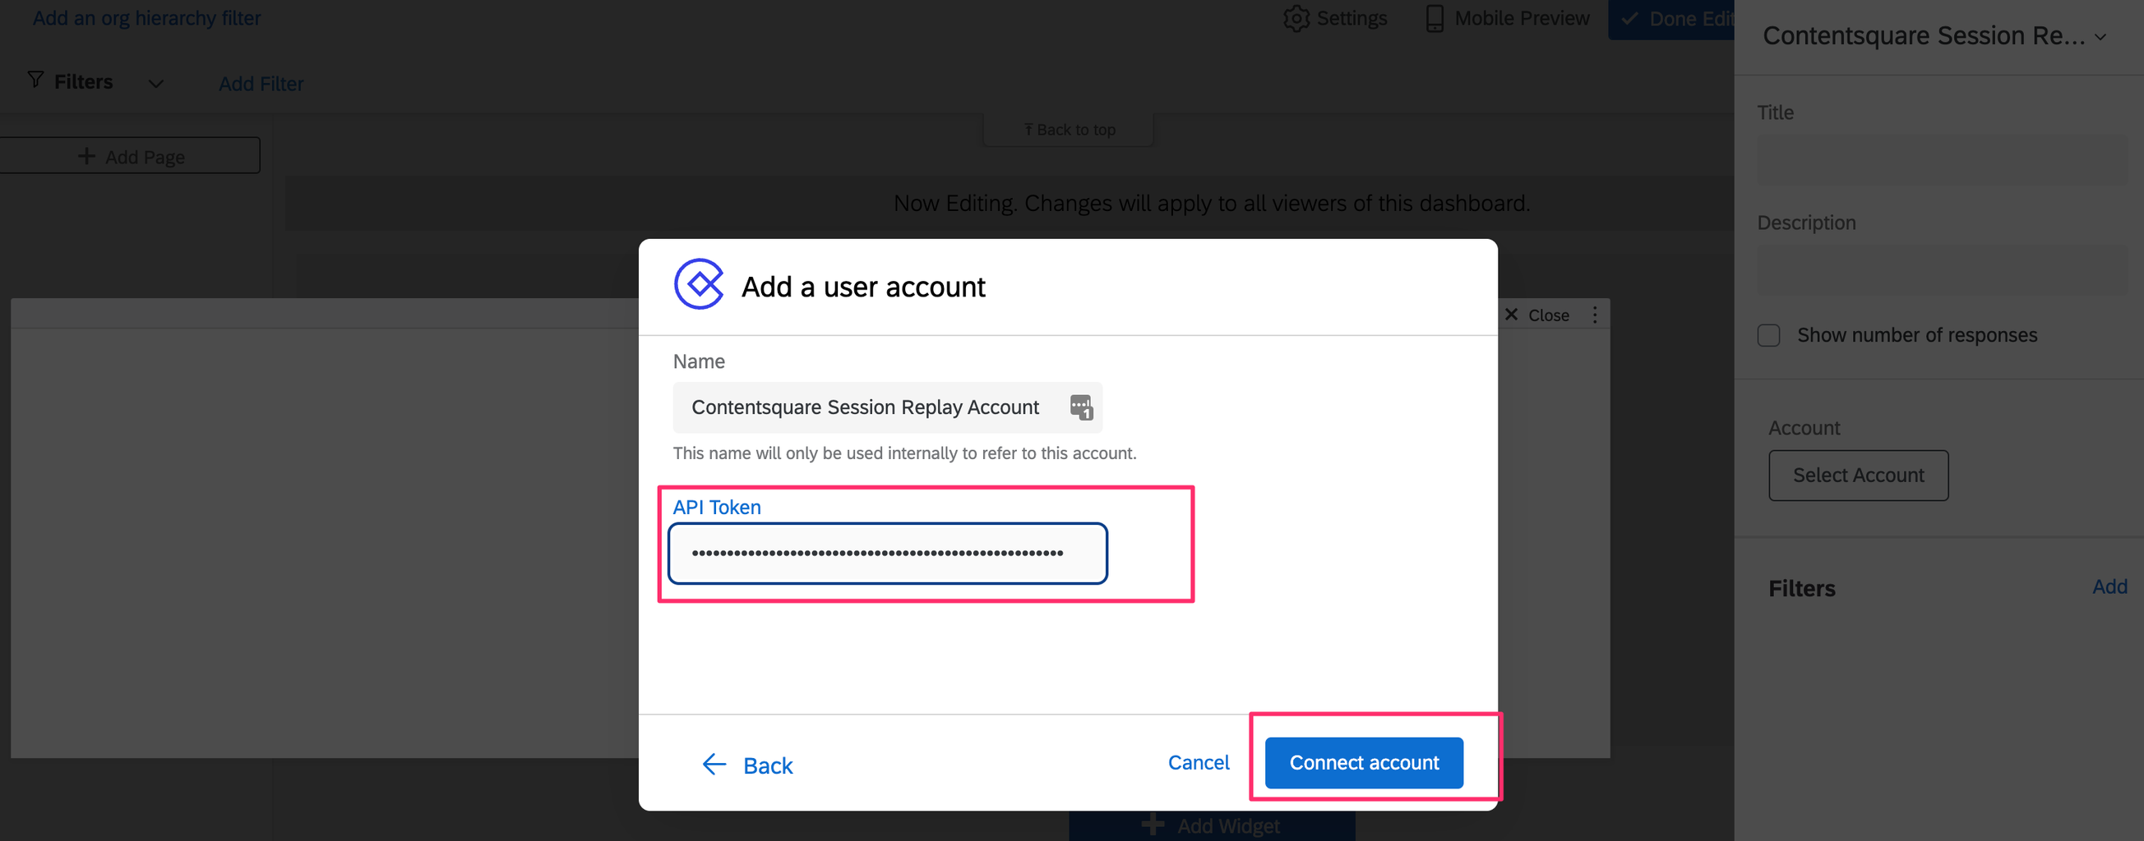Image resolution: width=2144 pixels, height=841 pixels.
Task: Focus the API Token input field
Action: tap(887, 554)
